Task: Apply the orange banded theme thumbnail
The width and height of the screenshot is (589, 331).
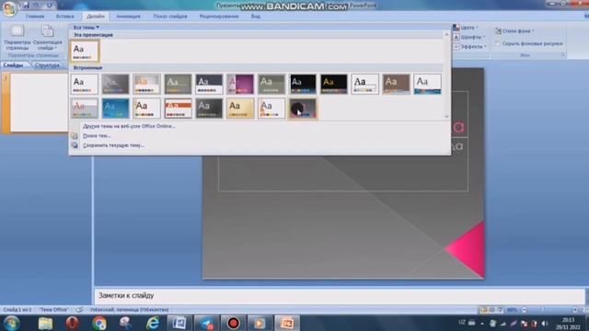Action: (x=178, y=108)
